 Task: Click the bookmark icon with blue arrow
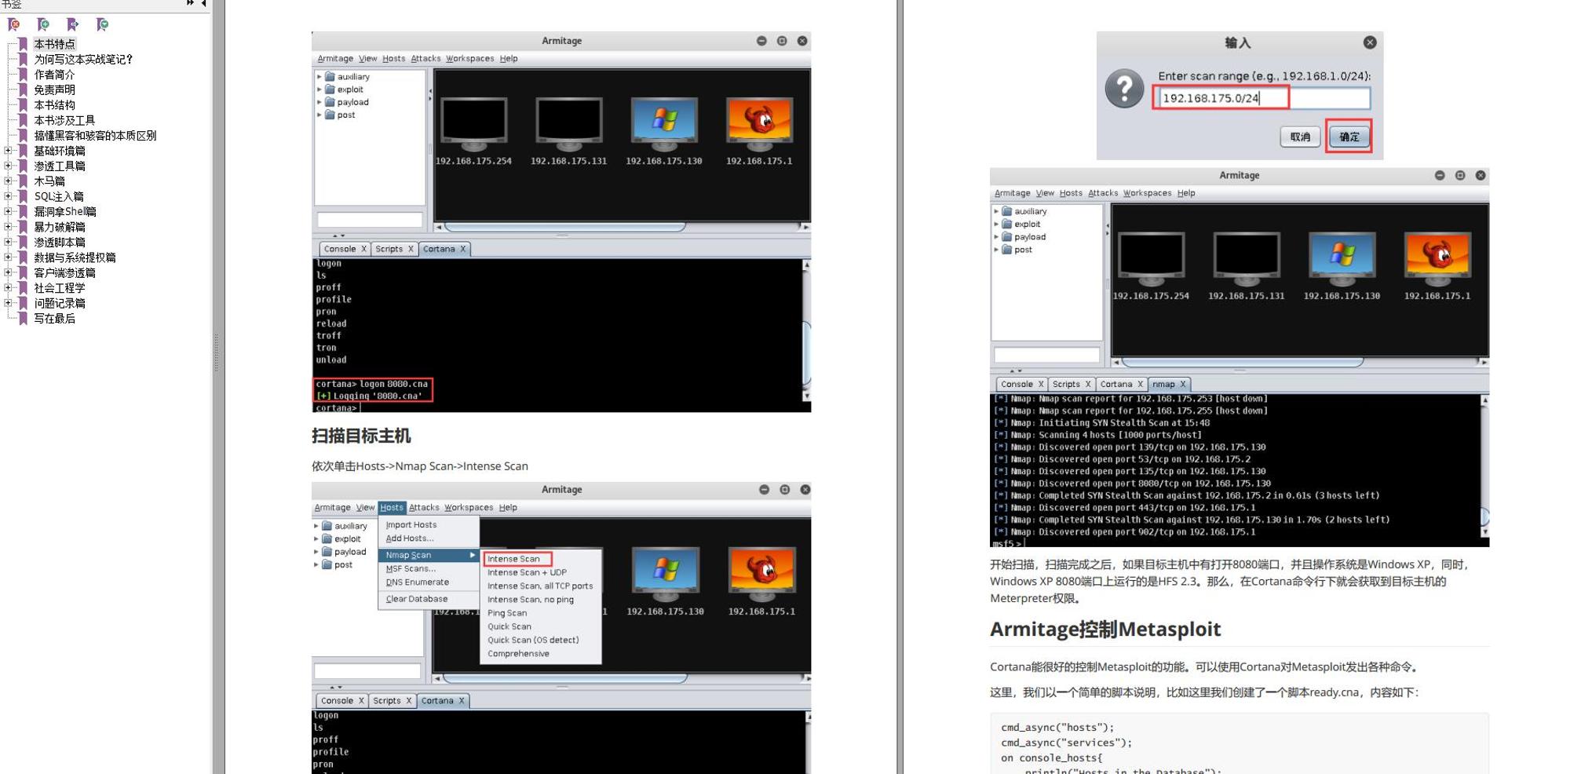(x=73, y=25)
